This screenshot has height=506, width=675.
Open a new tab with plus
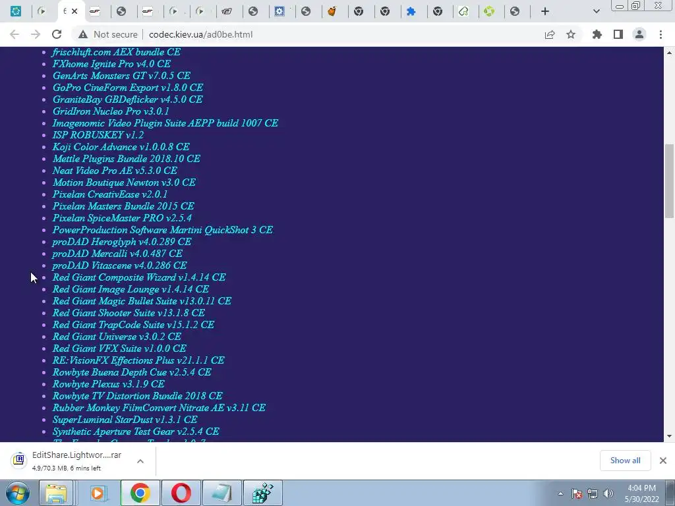coord(545,12)
